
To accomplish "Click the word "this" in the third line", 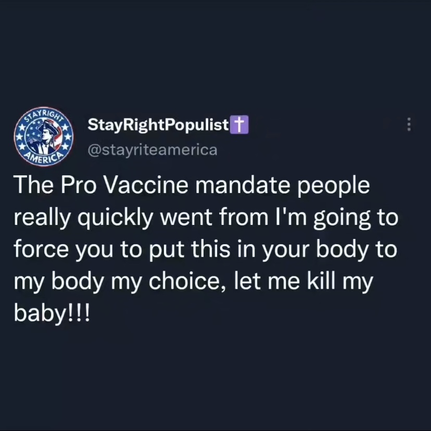I will (x=211, y=249).
